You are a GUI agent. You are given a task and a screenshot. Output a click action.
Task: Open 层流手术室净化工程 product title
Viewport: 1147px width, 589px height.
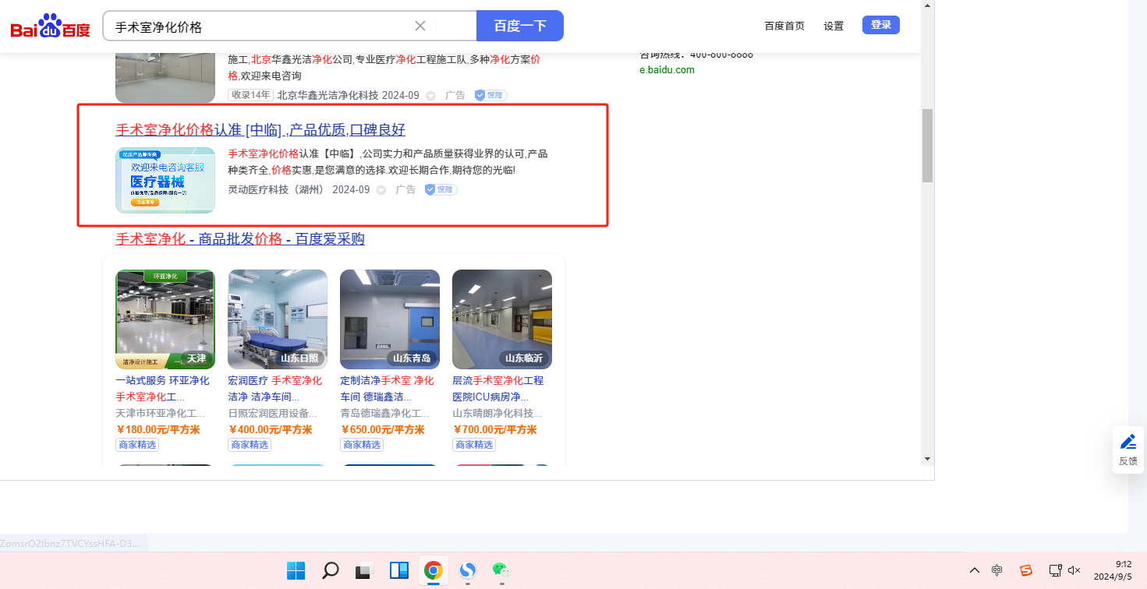click(x=498, y=389)
